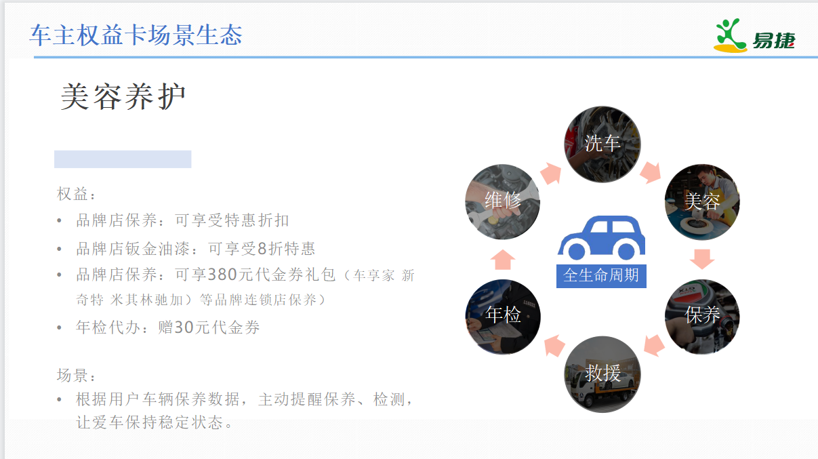Select the 年检代办 30元代金券 bullet
Screen dimensions: 818x459
pos(167,327)
